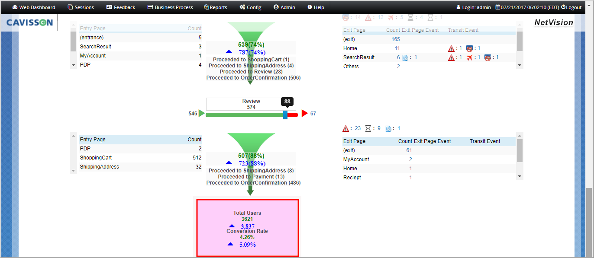Click the Logout link
The width and height of the screenshot is (594, 258).
coord(571,7)
